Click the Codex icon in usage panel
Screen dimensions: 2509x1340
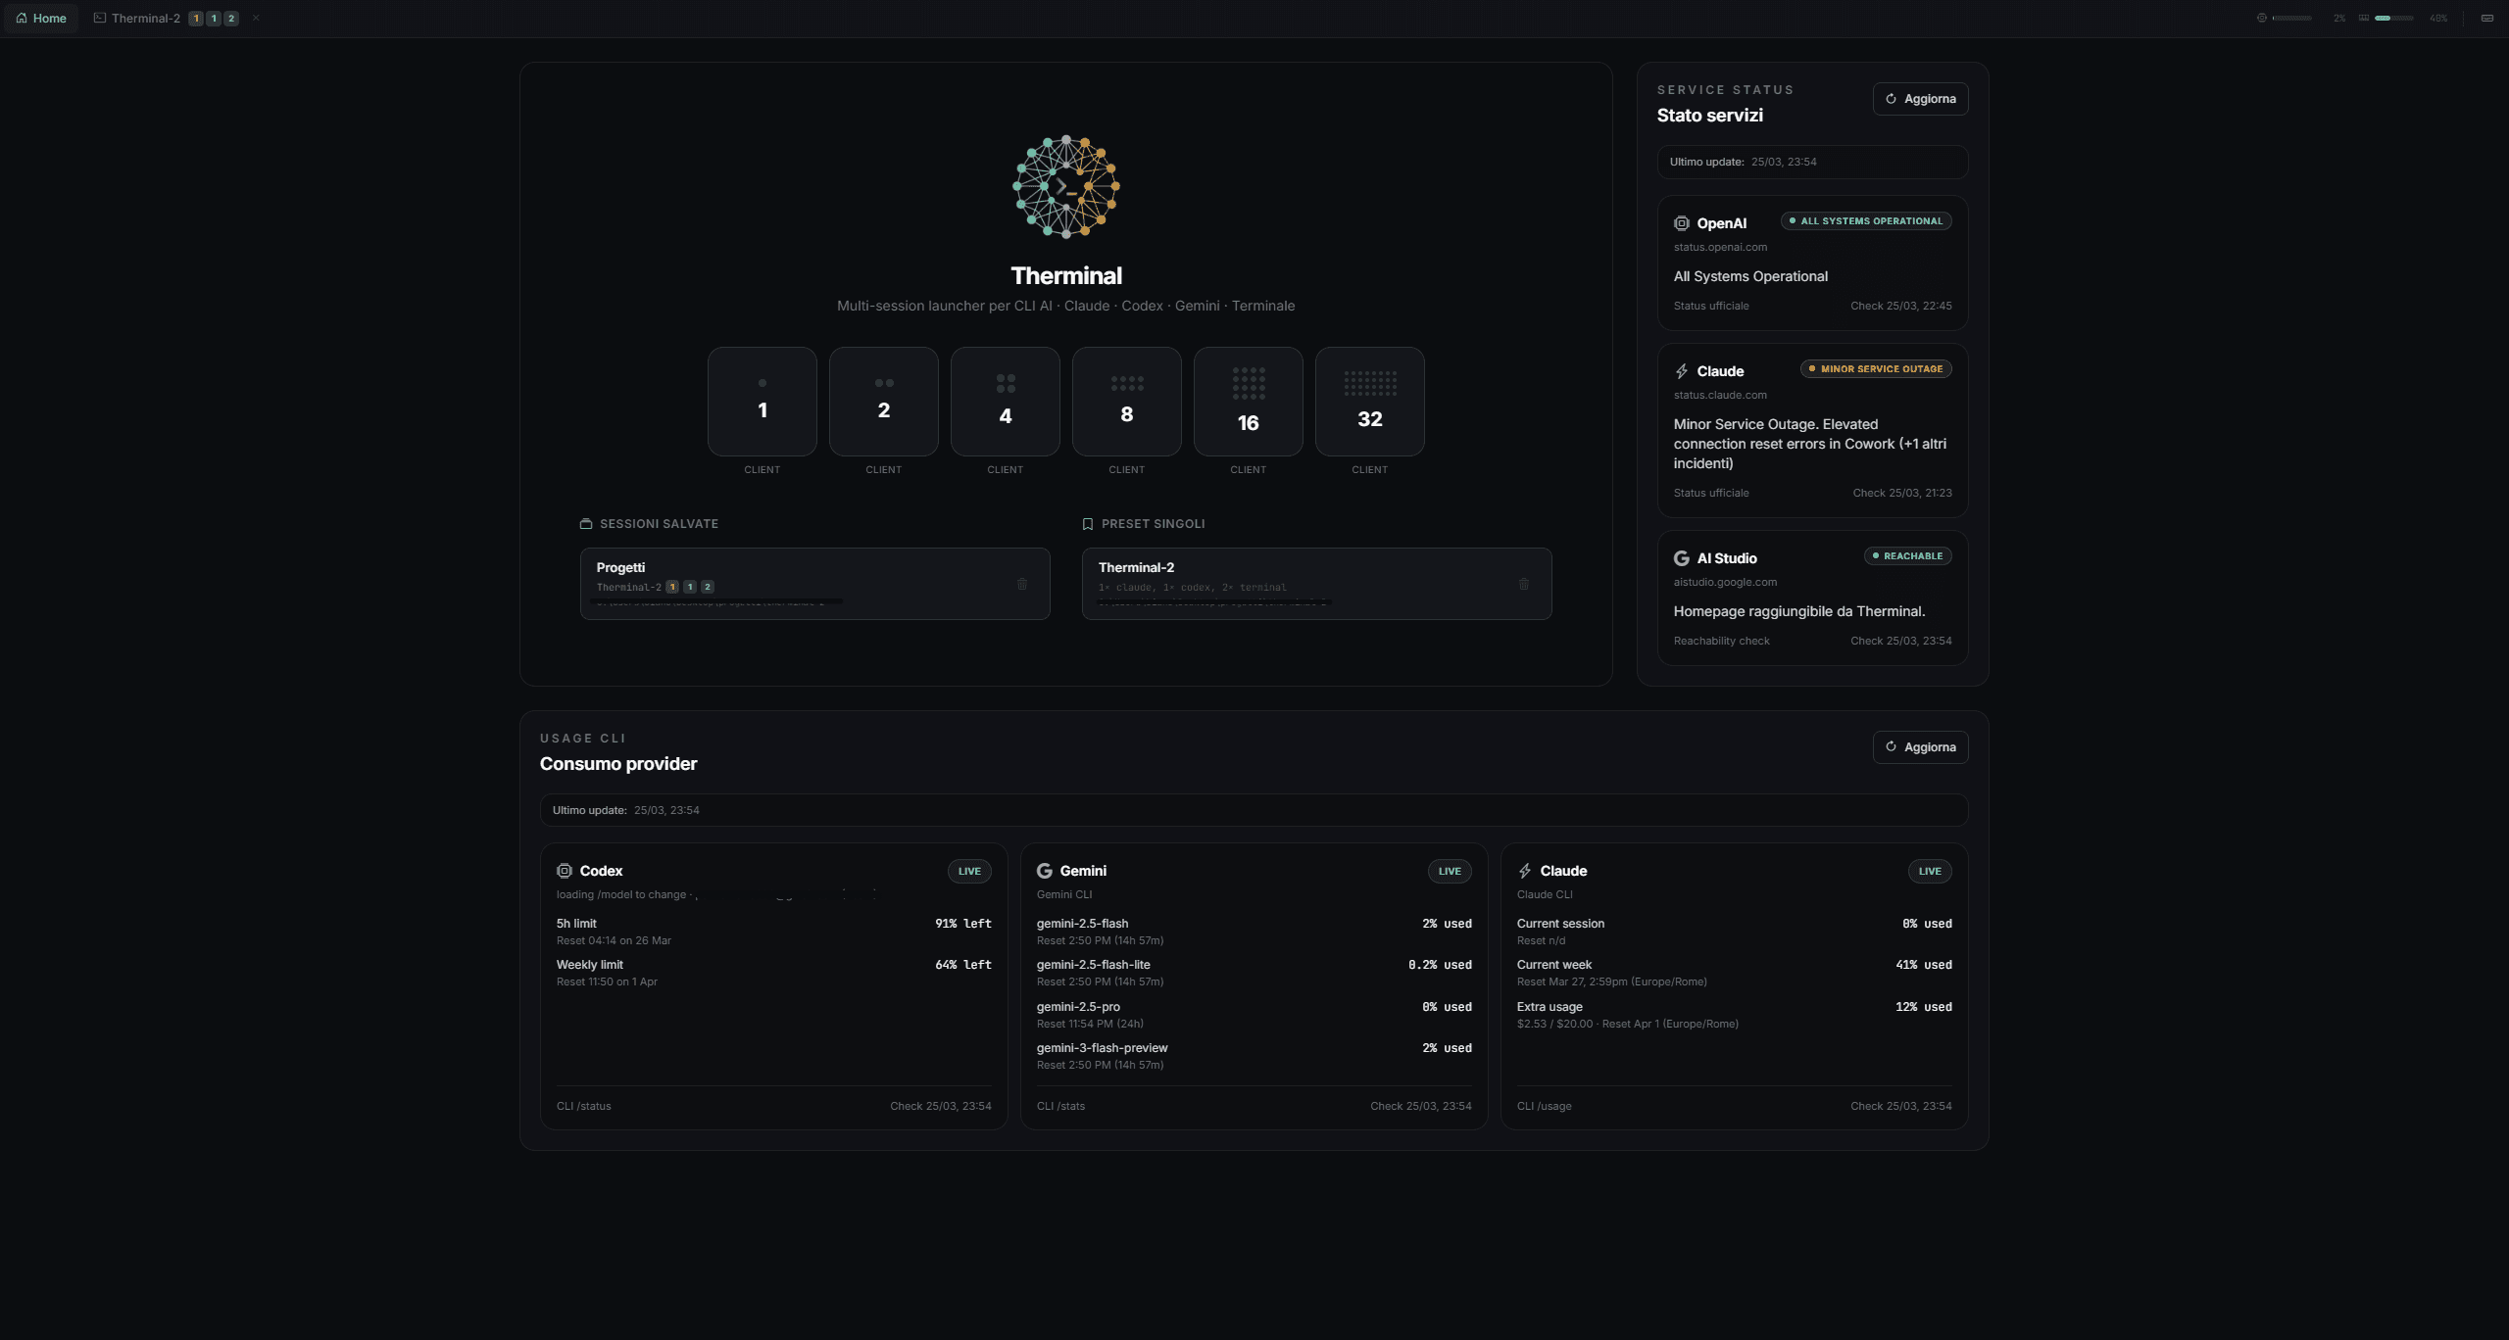[565, 871]
